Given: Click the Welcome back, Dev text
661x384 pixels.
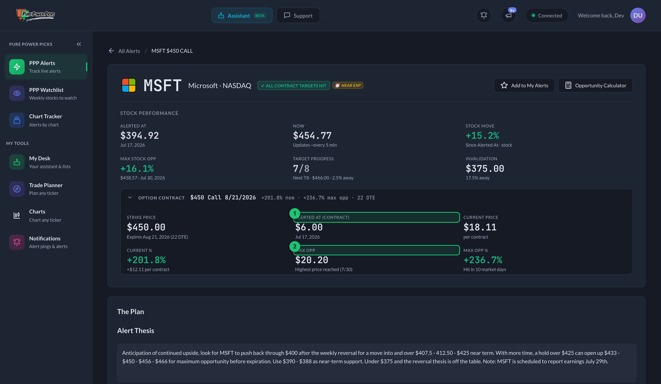Looking at the screenshot, I should point(601,15).
